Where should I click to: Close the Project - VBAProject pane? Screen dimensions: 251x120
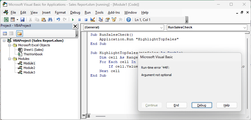click(75, 26)
